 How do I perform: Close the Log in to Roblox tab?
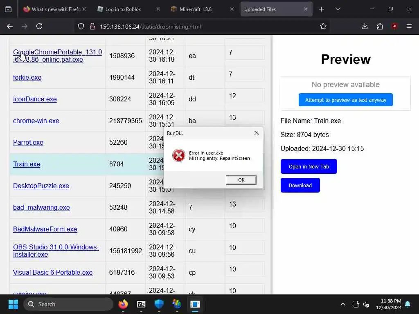(158, 9)
